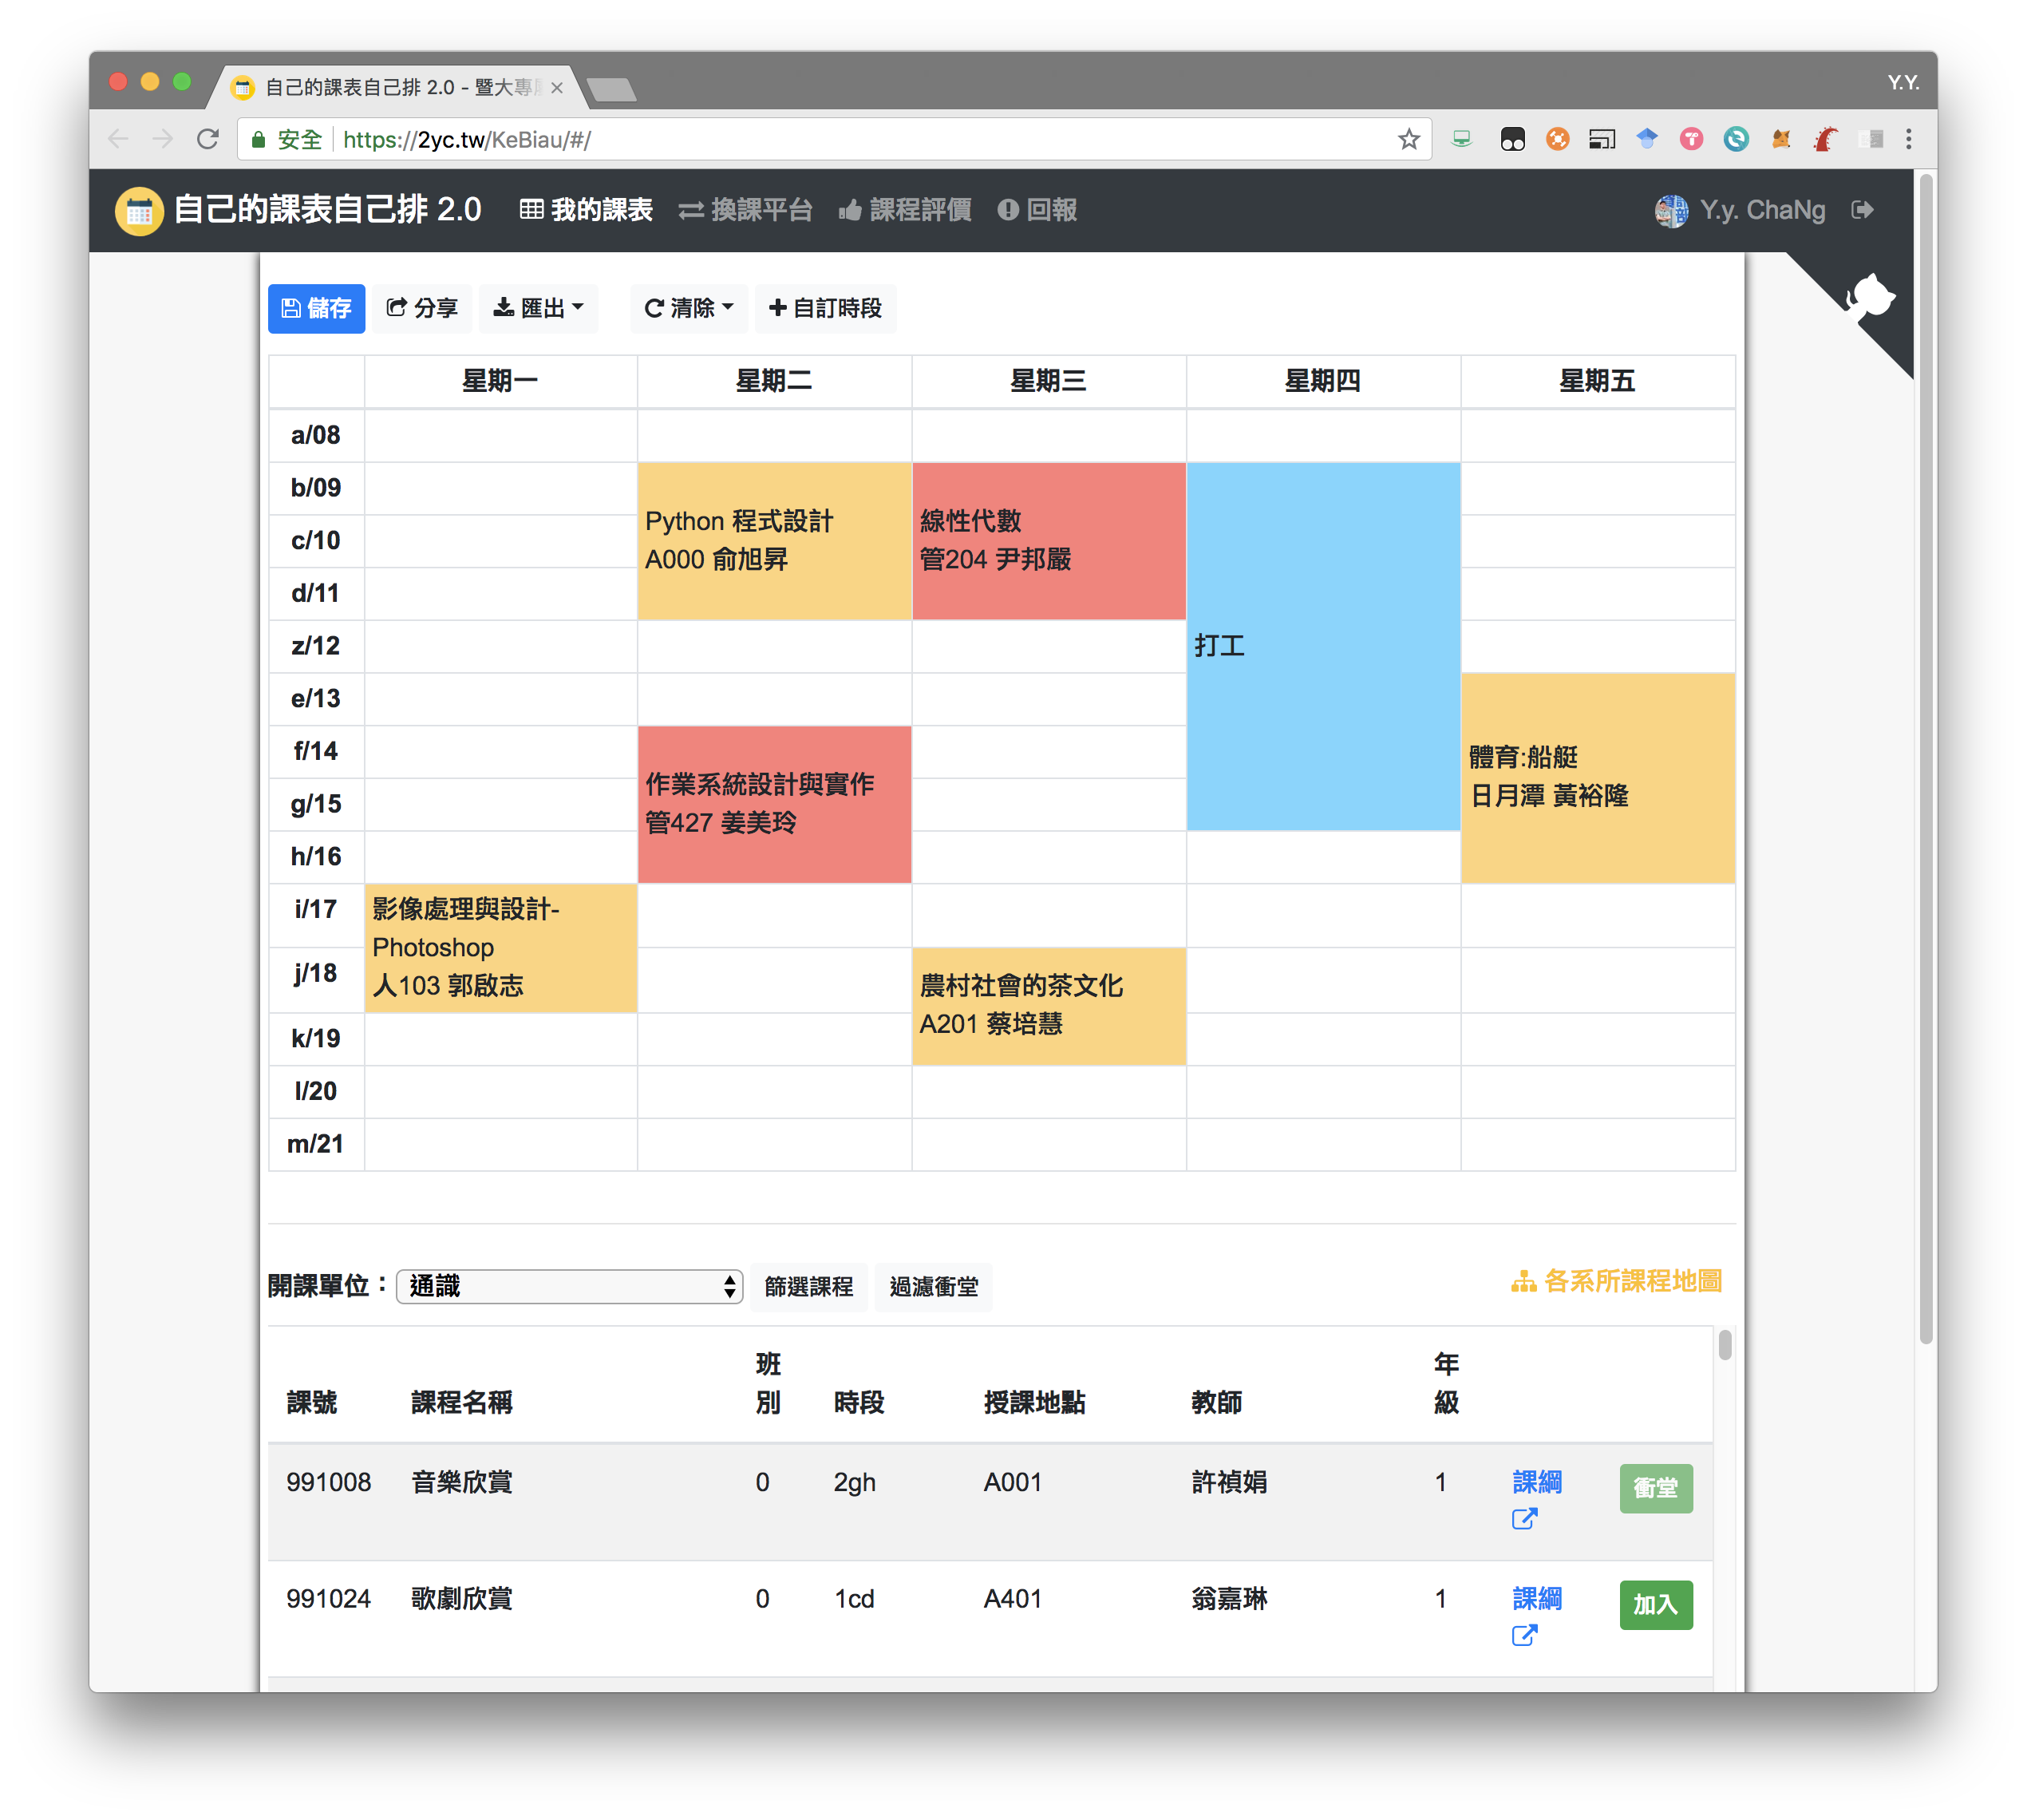Open syllabus link icon for 音樂欣賞
The image size is (2027, 1820).
tap(1523, 1519)
